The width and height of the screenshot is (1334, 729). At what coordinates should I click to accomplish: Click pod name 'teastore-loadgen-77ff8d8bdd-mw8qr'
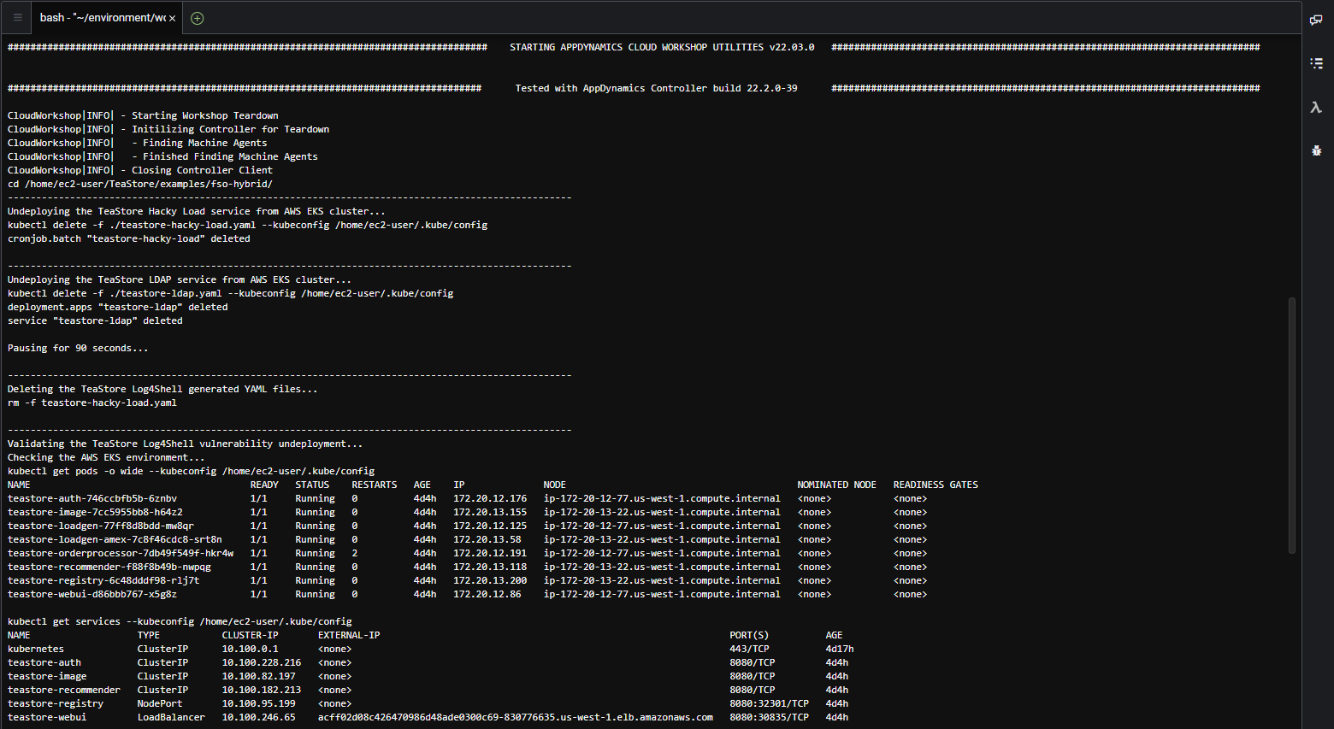[101, 526]
